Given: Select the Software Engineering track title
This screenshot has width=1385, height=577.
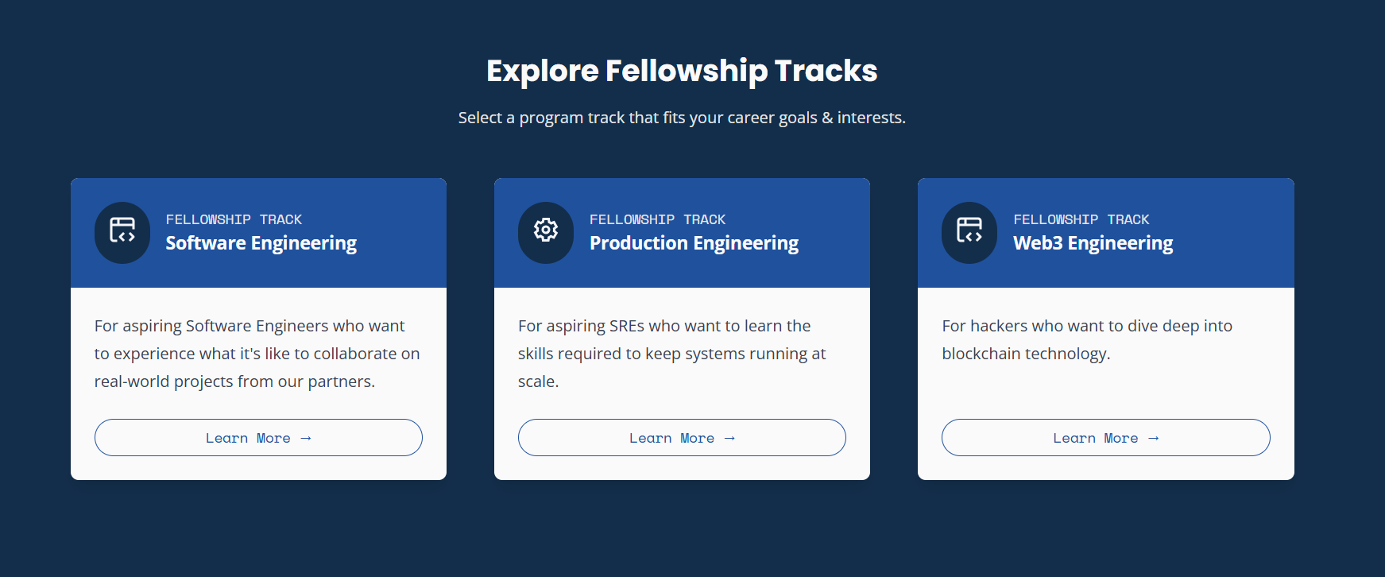Looking at the screenshot, I should point(261,242).
